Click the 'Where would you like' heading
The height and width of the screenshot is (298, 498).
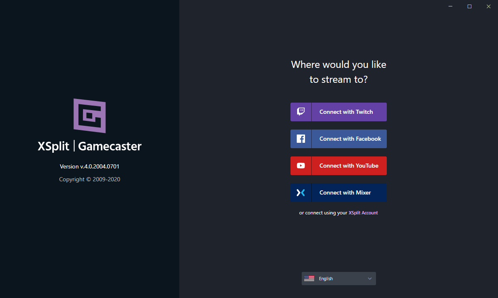click(x=339, y=65)
